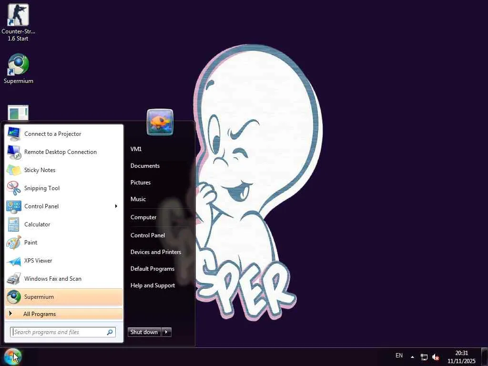This screenshot has width=488, height=366.
Task: Open Control Panel in the right pane
Action: click(148, 235)
